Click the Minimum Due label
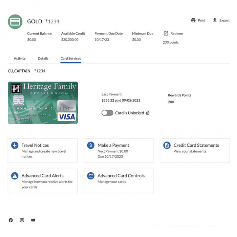Screen dimensions: 237x237 [x=143, y=34]
